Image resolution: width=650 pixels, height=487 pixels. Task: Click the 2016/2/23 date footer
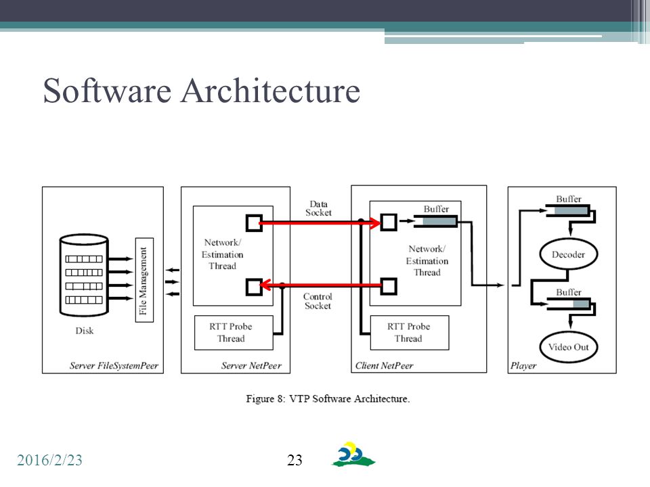pos(49,460)
